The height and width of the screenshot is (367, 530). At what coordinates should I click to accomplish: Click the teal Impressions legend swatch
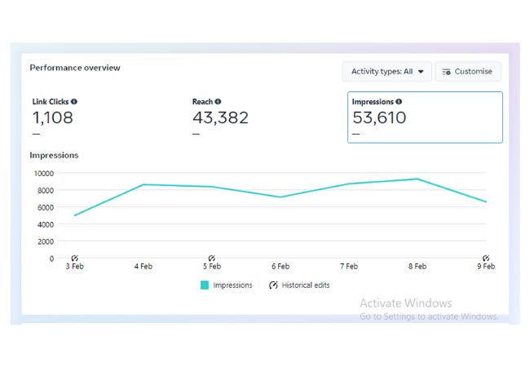pyautogui.click(x=205, y=285)
